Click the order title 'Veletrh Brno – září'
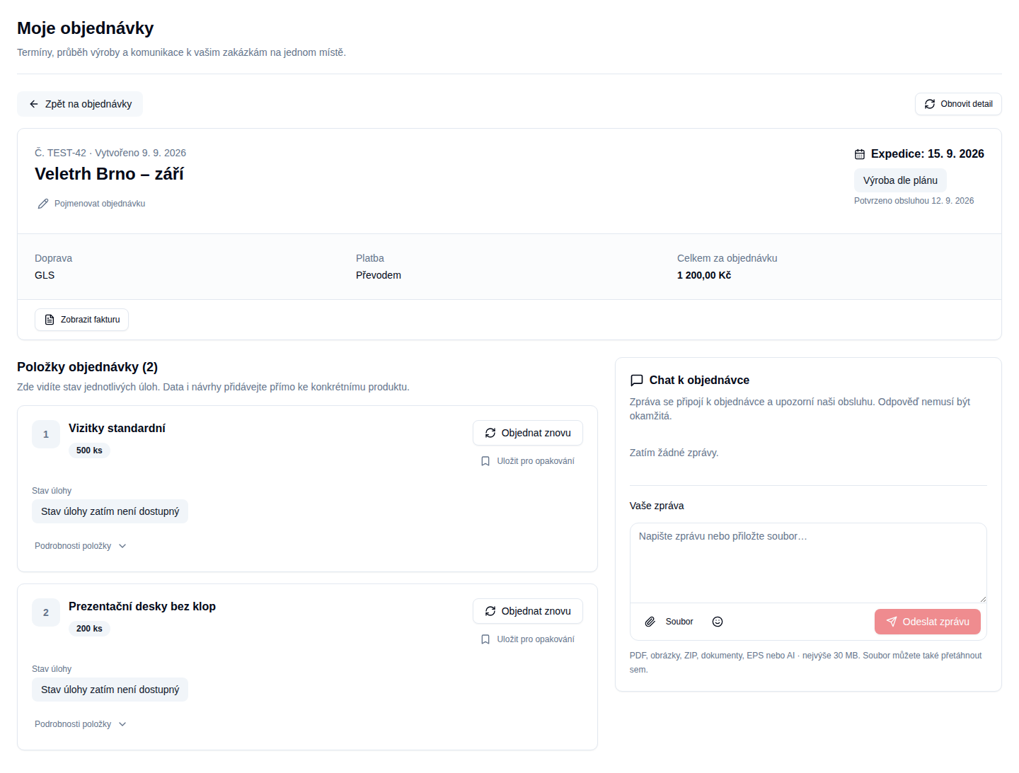 pyautogui.click(x=109, y=174)
